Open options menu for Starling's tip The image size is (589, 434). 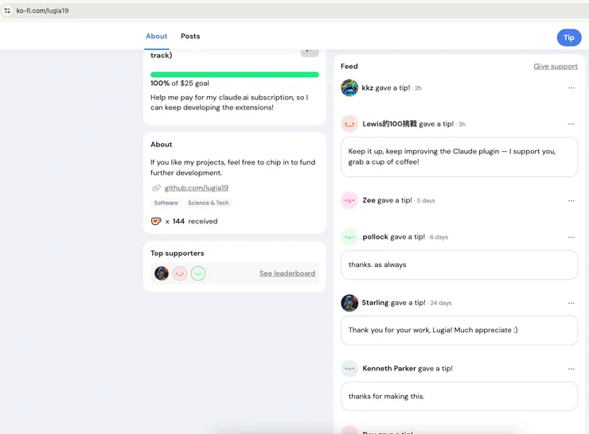tap(571, 303)
